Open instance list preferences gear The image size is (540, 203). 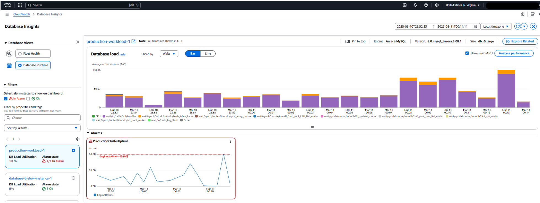coord(78,139)
